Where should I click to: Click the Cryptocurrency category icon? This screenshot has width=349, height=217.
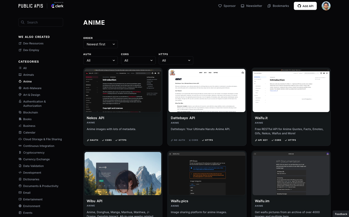pos(20,152)
